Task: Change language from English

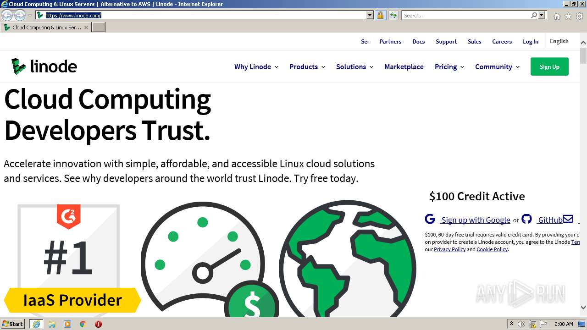Action: point(559,41)
